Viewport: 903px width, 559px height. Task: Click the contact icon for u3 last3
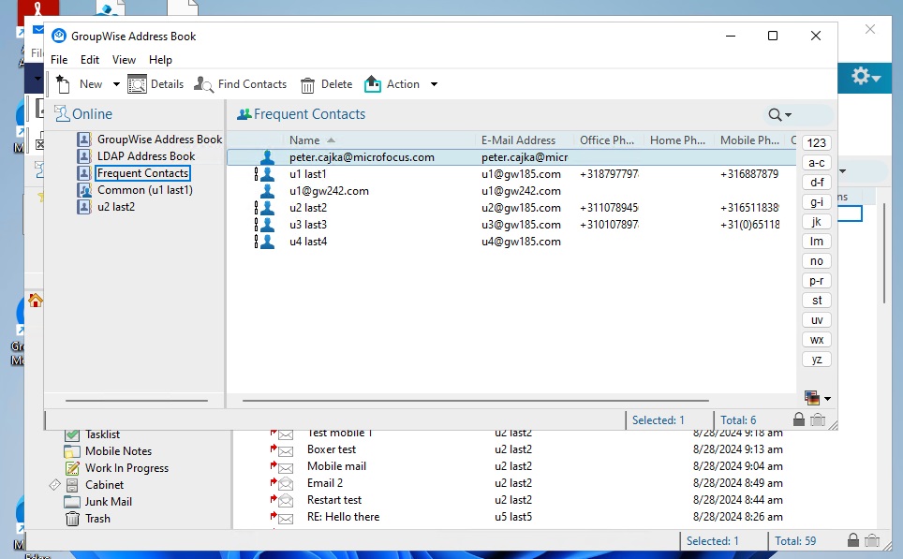coord(267,225)
